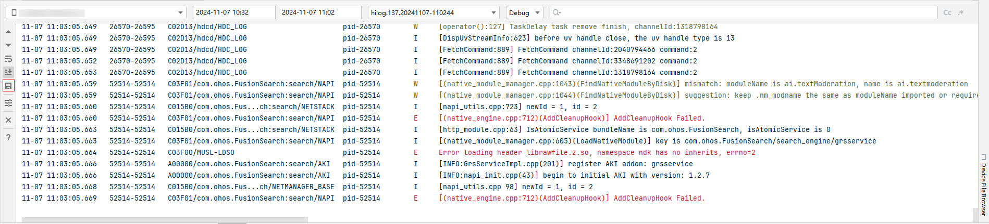Open the help question mark icon

(8, 137)
